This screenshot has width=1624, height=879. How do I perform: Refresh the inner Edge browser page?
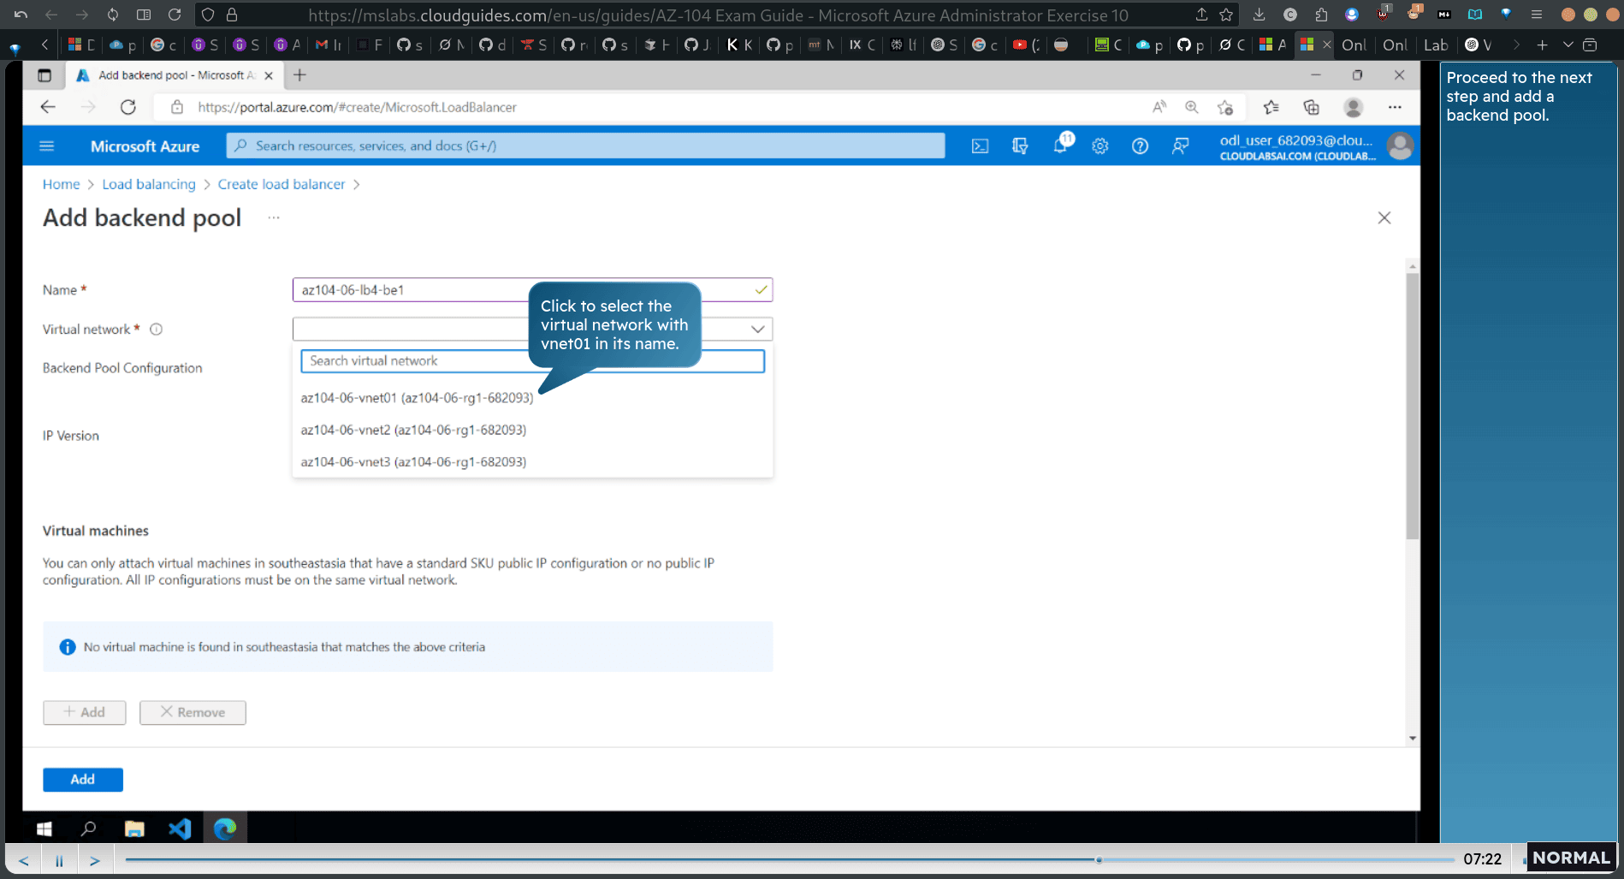128,107
